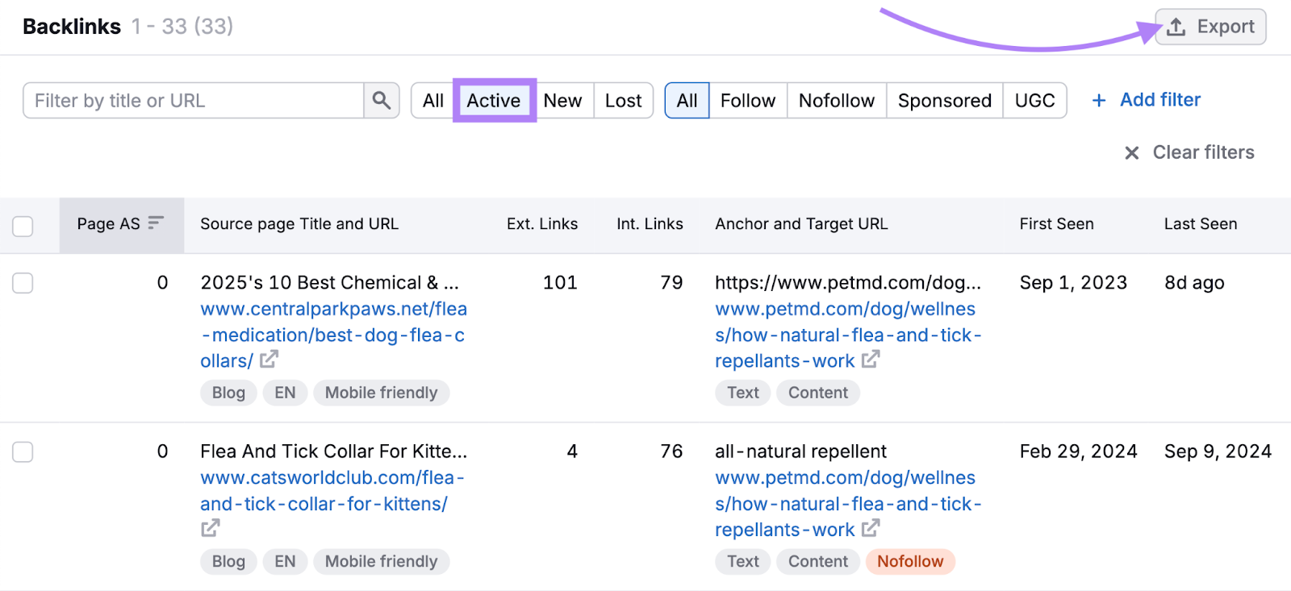Click the red Nofollow tag
This screenshot has height=591, width=1291.
coord(909,561)
